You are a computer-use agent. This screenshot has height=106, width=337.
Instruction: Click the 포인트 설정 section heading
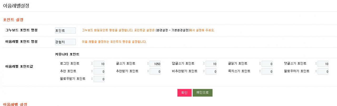pyautogui.click(x=13, y=20)
